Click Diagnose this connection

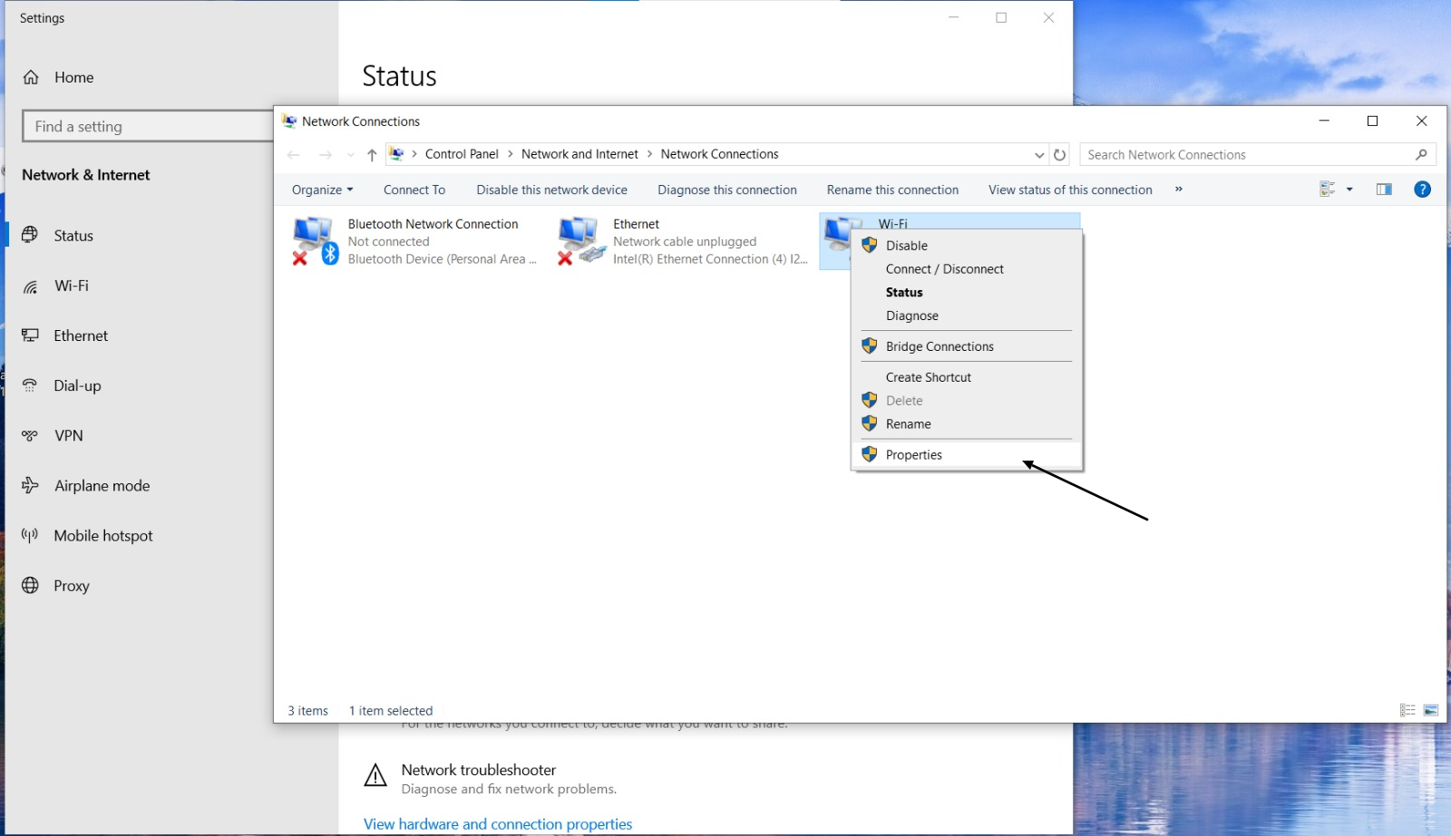coord(726,189)
